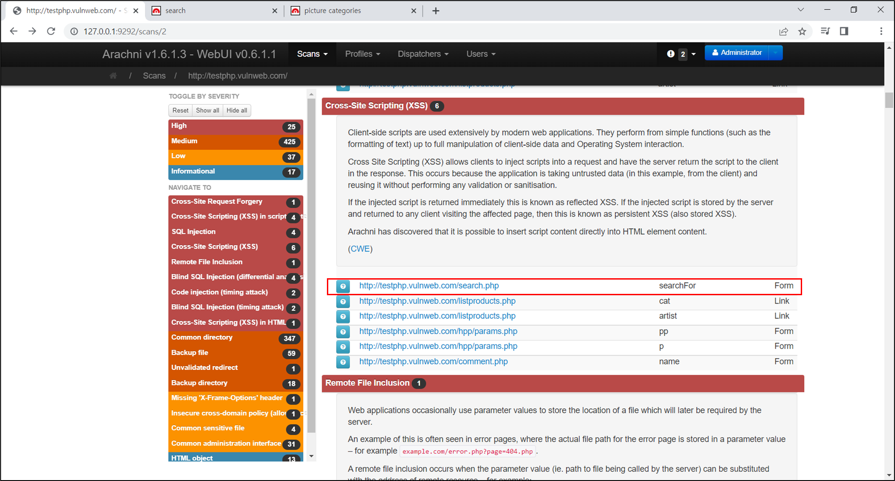895x481 pixels.
Task: Click the site information icon in address bar
Action: point(74,31)
